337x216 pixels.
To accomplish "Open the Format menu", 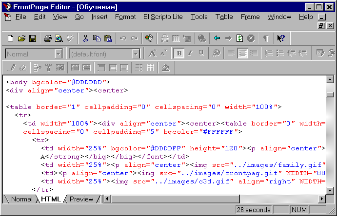I will [x=125, y=17].
